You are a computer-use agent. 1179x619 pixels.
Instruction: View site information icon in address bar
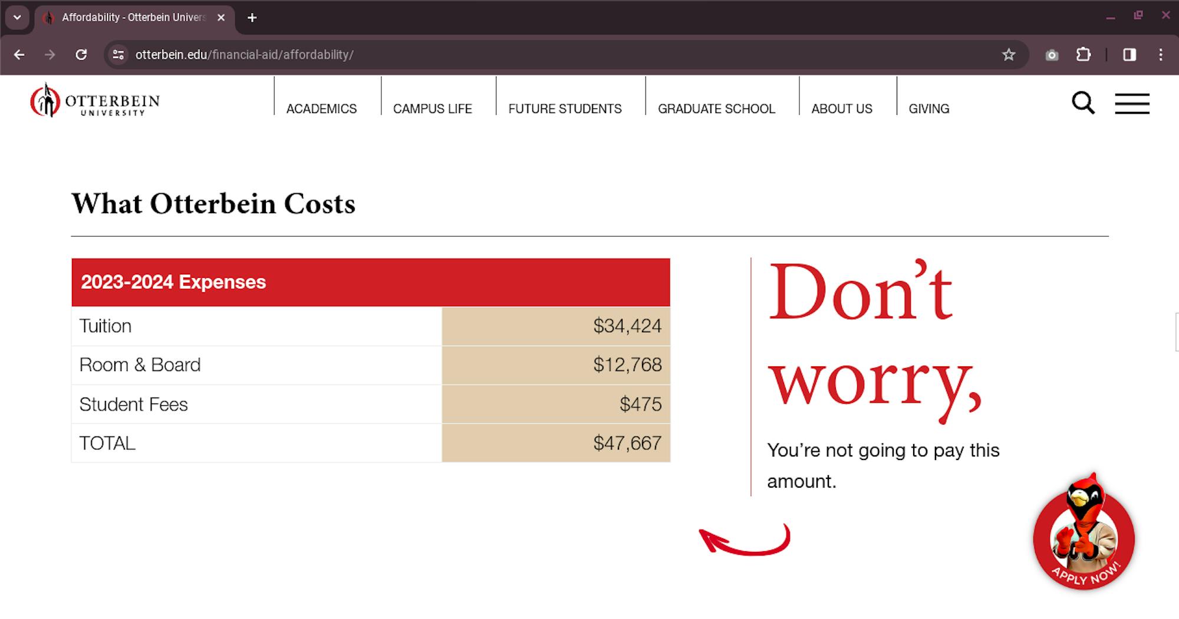tap(118, 55)
